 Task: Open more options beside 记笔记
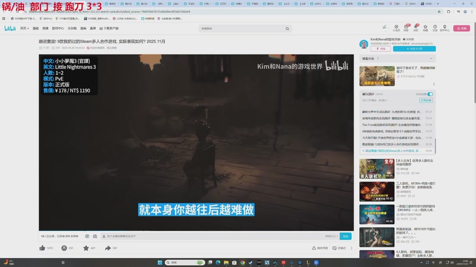point(352,248)
